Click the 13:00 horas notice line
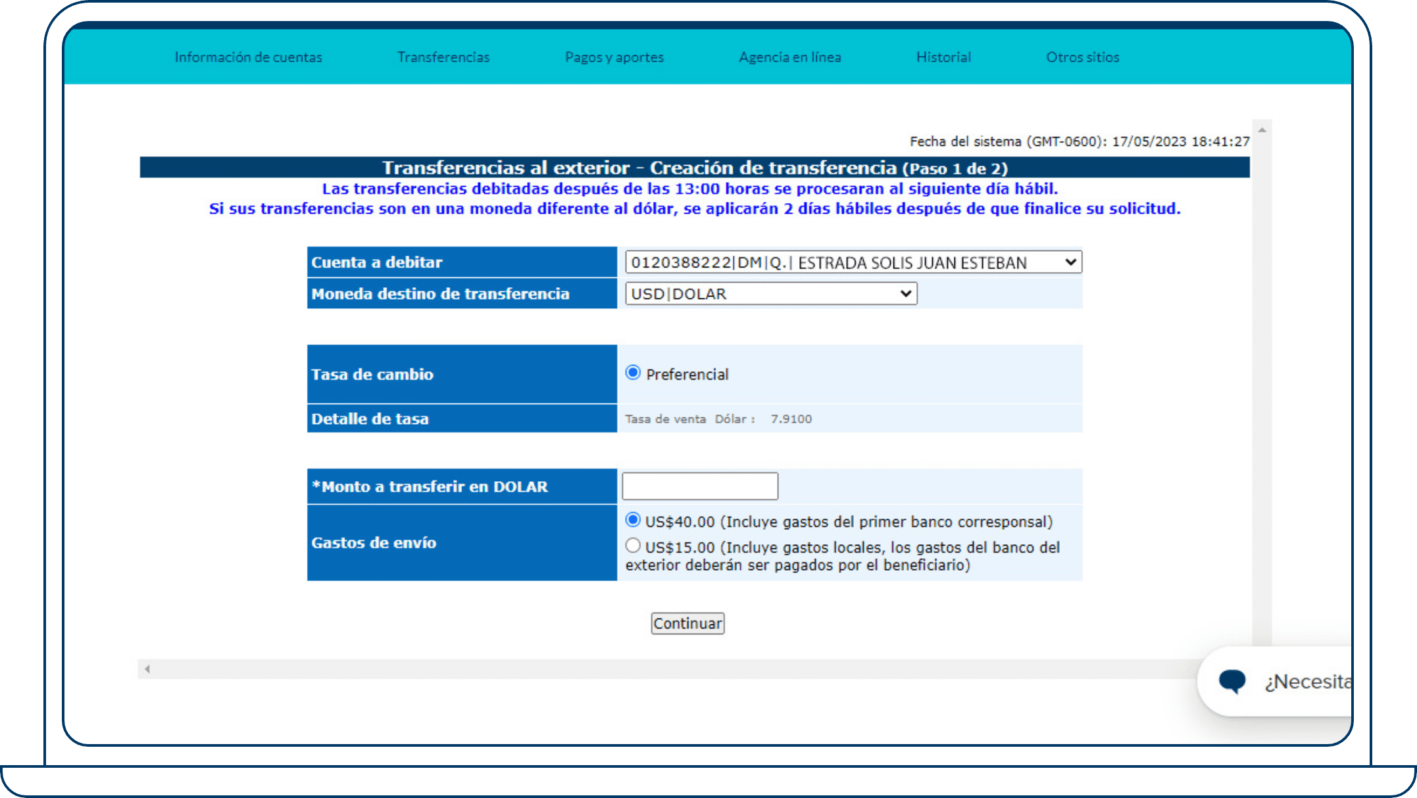The image size is (1417, 798). [690, 189]
